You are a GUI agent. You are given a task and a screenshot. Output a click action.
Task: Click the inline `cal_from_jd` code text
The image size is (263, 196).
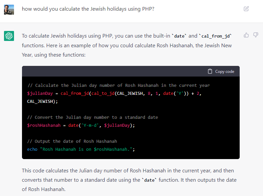215,36
